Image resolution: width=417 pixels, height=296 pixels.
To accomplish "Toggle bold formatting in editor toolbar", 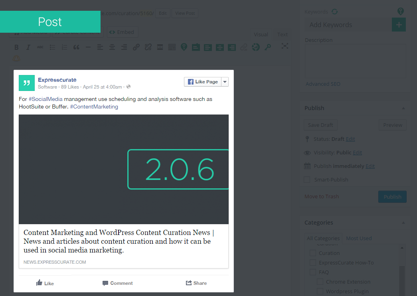I will [x=16, y=47].
